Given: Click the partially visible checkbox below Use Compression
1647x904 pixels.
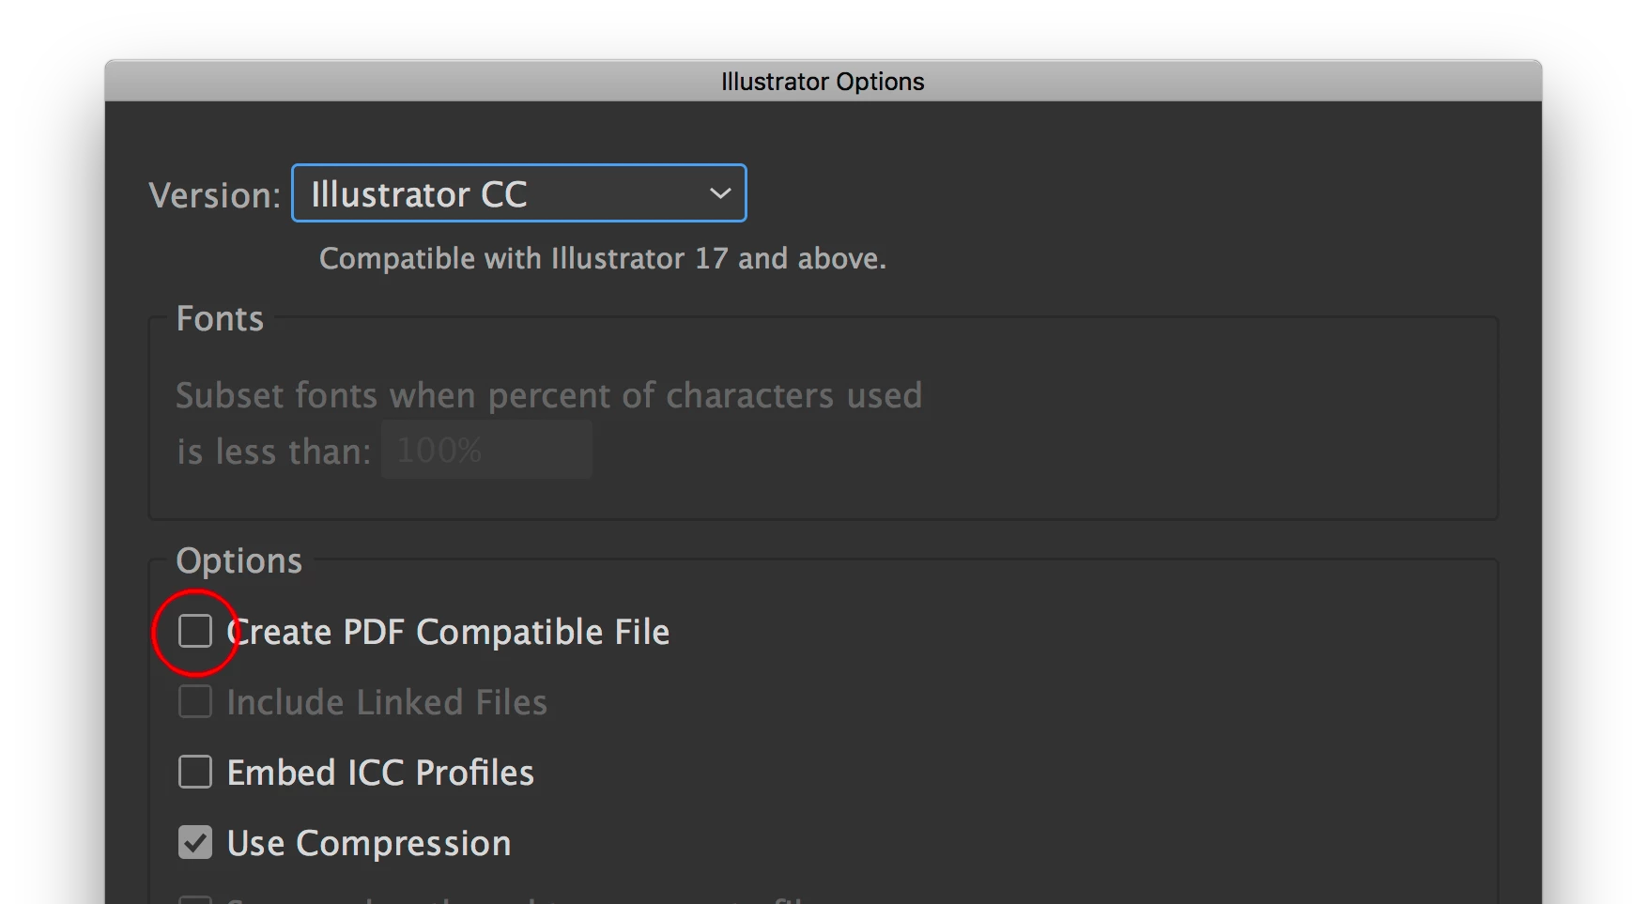Looking at the screenshot, I should (x=195, y=899).
